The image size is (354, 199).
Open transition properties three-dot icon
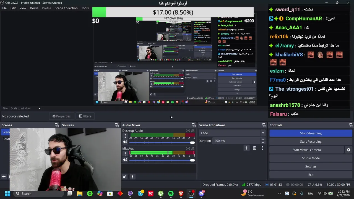click(262, 148)
